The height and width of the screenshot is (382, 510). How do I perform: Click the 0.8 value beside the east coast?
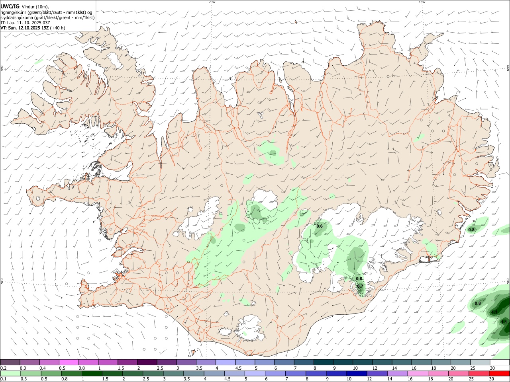tap(472, 230)
